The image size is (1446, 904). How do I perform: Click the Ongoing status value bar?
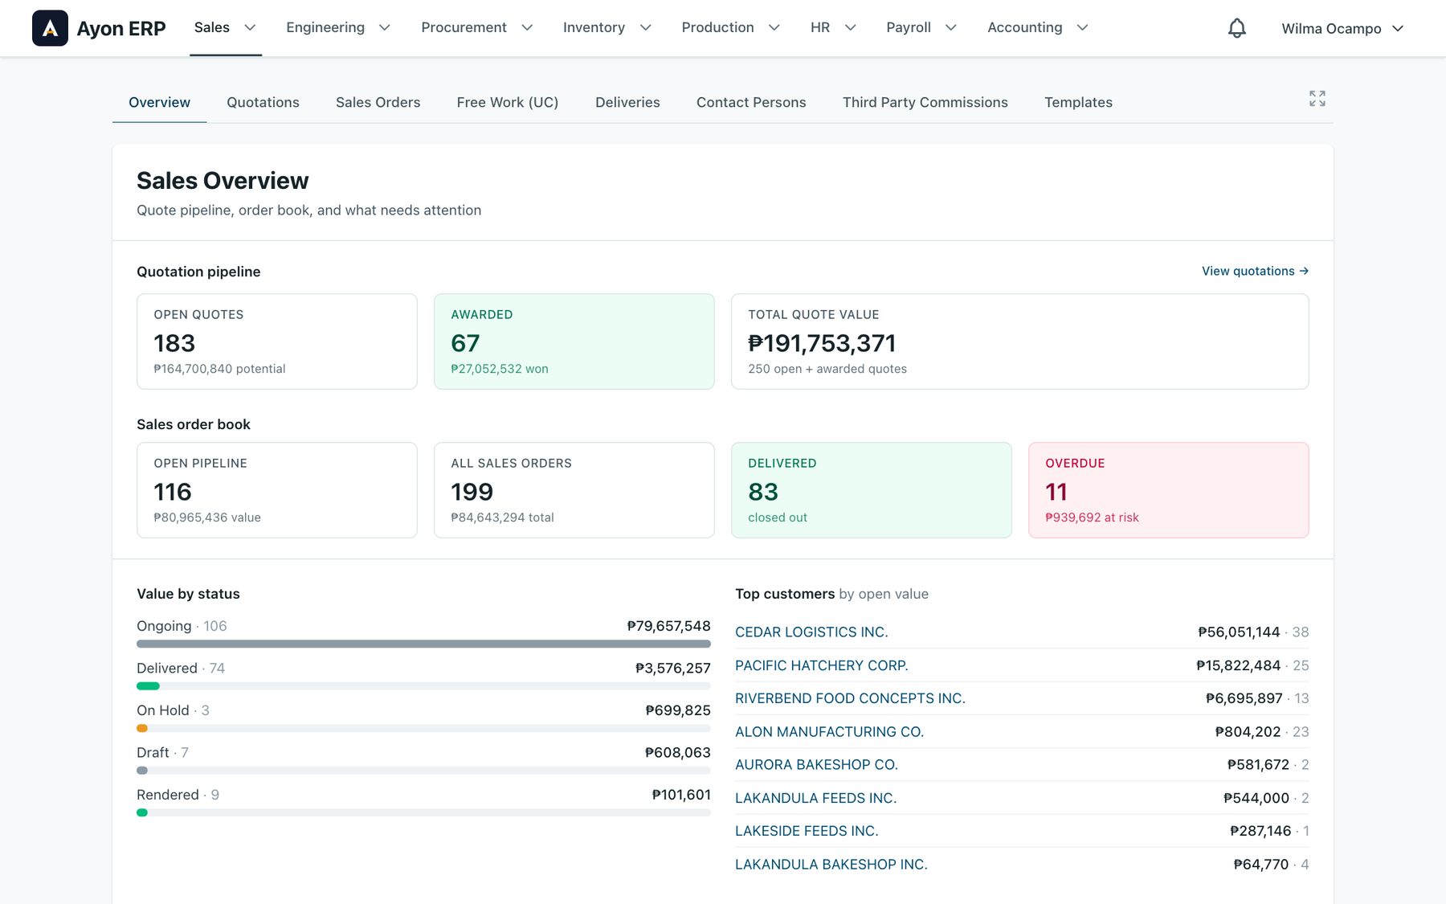423,644
